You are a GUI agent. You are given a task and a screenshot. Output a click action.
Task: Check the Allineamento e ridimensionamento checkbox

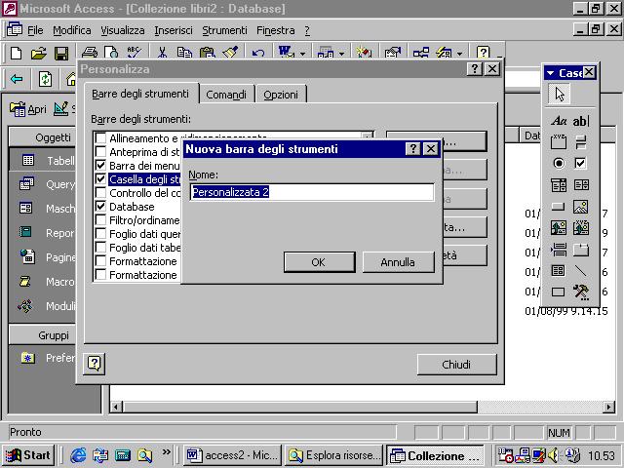tap(100, 138)
